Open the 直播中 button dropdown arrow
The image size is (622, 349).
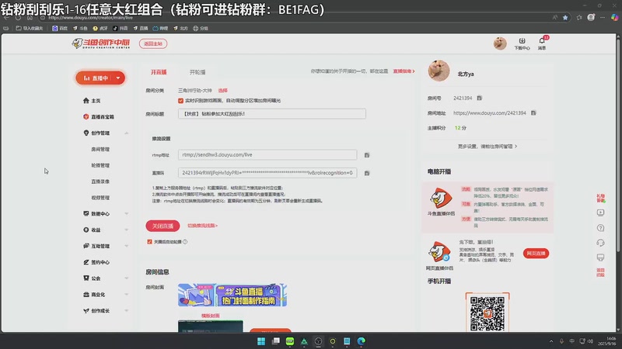coord(118,78)
